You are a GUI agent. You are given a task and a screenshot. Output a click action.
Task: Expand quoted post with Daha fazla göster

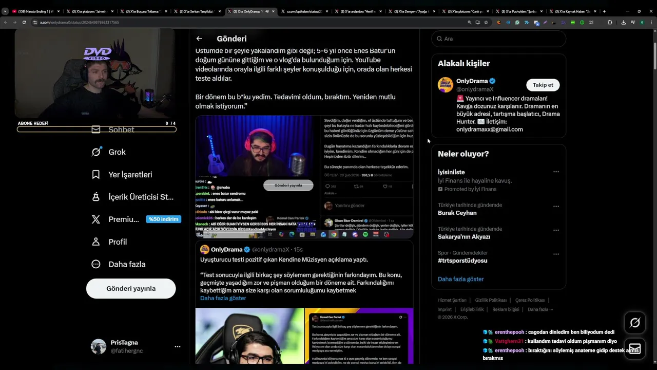coord(223,298)
